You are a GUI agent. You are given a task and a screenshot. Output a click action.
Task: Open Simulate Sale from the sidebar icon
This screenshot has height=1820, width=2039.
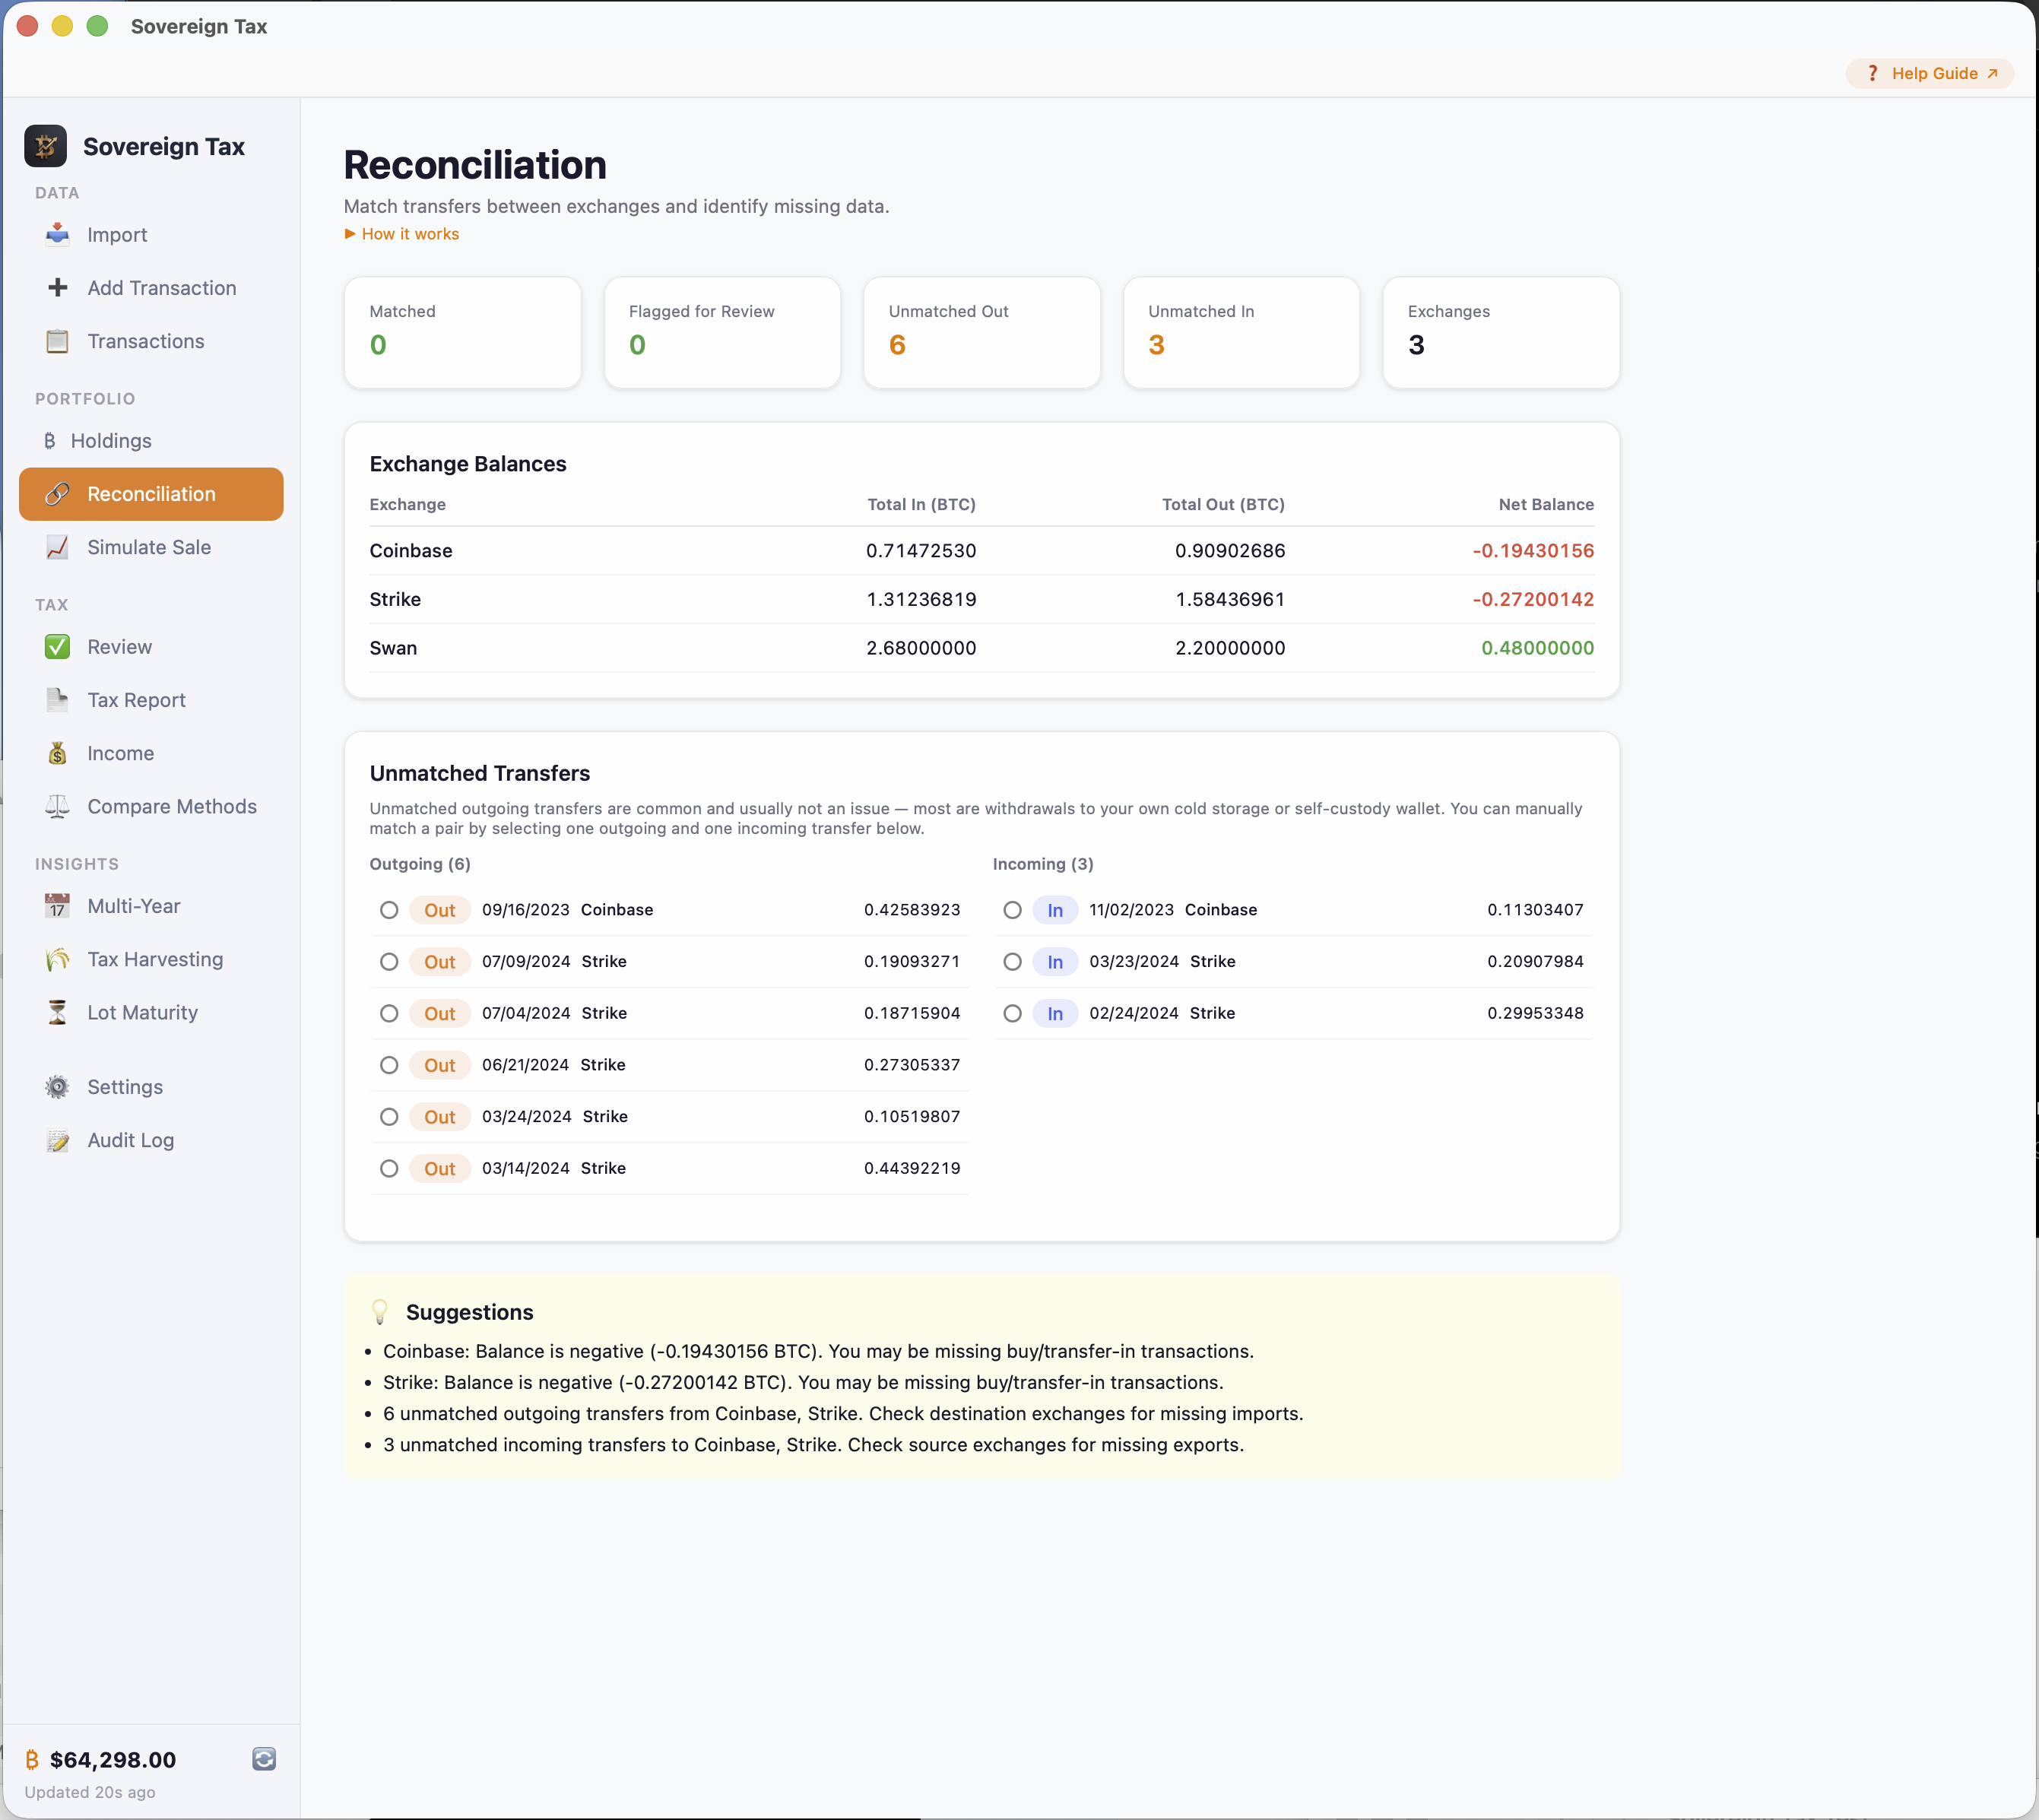tap(57, 547)
